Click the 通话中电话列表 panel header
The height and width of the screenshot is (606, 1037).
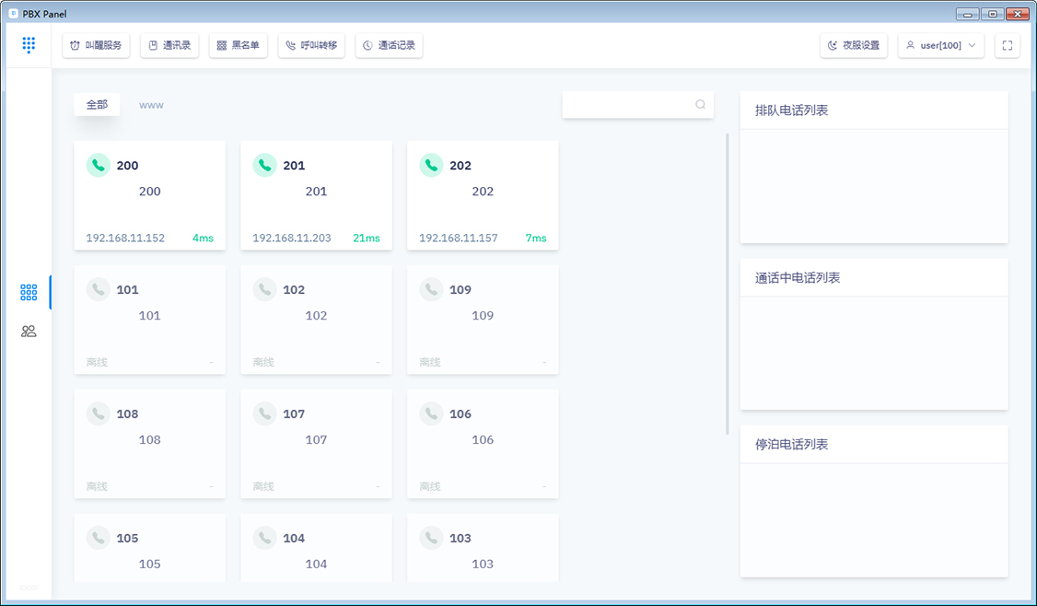[874, 278]
